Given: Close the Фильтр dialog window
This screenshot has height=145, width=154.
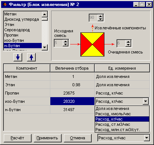Looking at the screenshot, I should click(149, 5).
